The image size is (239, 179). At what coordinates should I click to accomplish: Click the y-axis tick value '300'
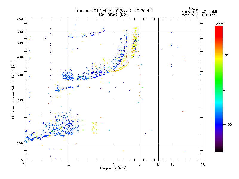point(20,75)
